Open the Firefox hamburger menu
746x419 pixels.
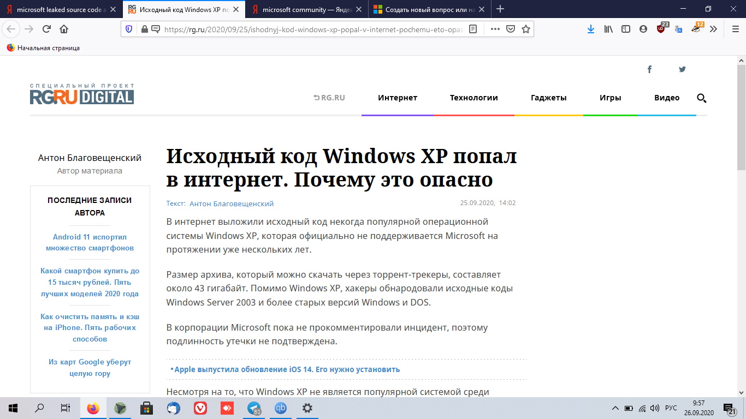pos(735,29)
